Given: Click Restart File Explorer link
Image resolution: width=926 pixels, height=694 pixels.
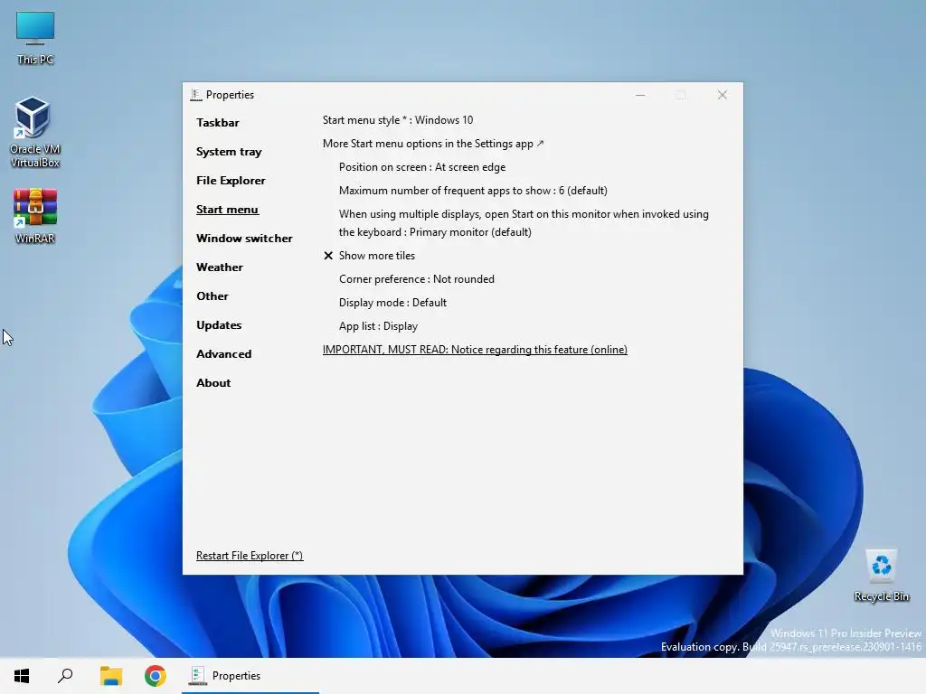Looking at the screenshot, I should [250, 556].
